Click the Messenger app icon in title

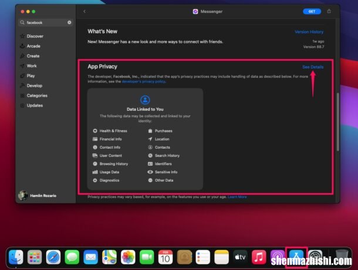pos(195,11)
